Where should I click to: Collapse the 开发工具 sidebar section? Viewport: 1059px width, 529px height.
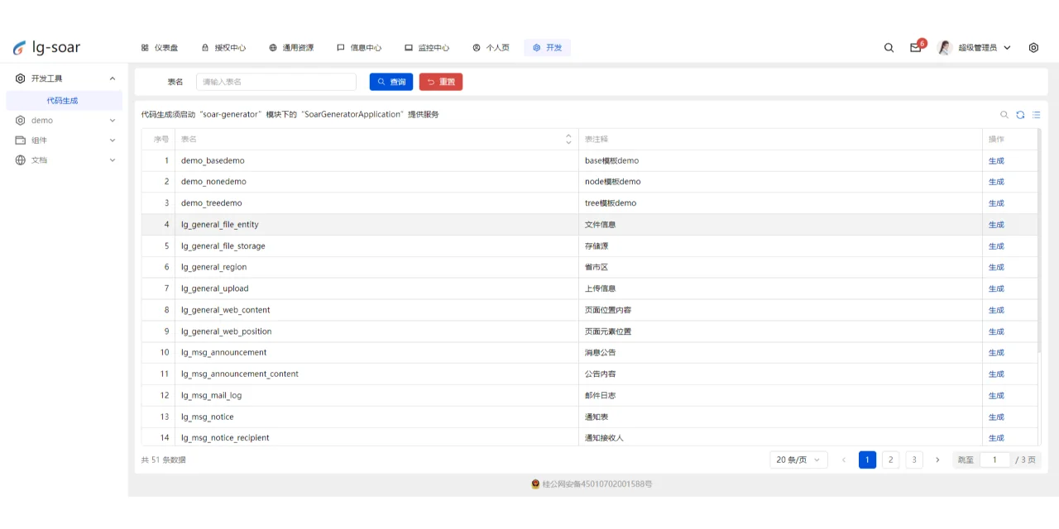(x=112, y=78)
